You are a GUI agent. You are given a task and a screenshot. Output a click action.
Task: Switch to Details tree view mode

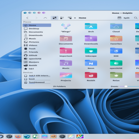coord(69,18)
